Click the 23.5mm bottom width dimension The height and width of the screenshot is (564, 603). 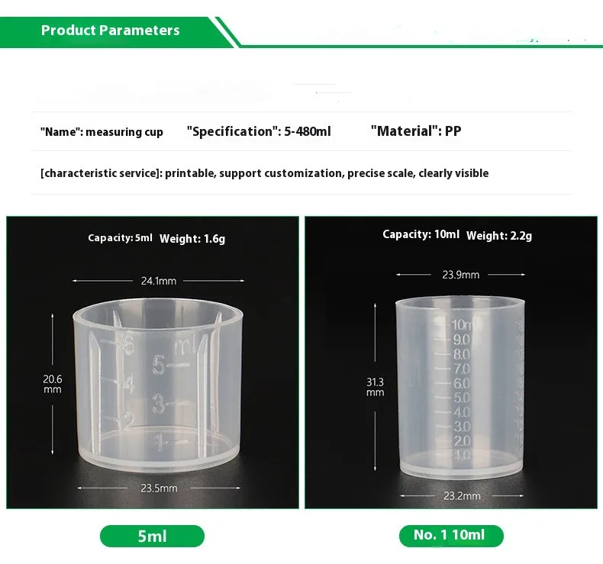[x=160, y=488]
